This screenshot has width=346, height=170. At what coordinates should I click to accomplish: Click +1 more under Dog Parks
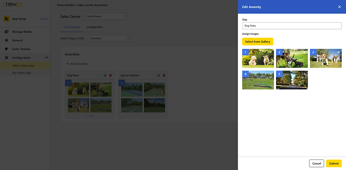[x=90, y=116]
